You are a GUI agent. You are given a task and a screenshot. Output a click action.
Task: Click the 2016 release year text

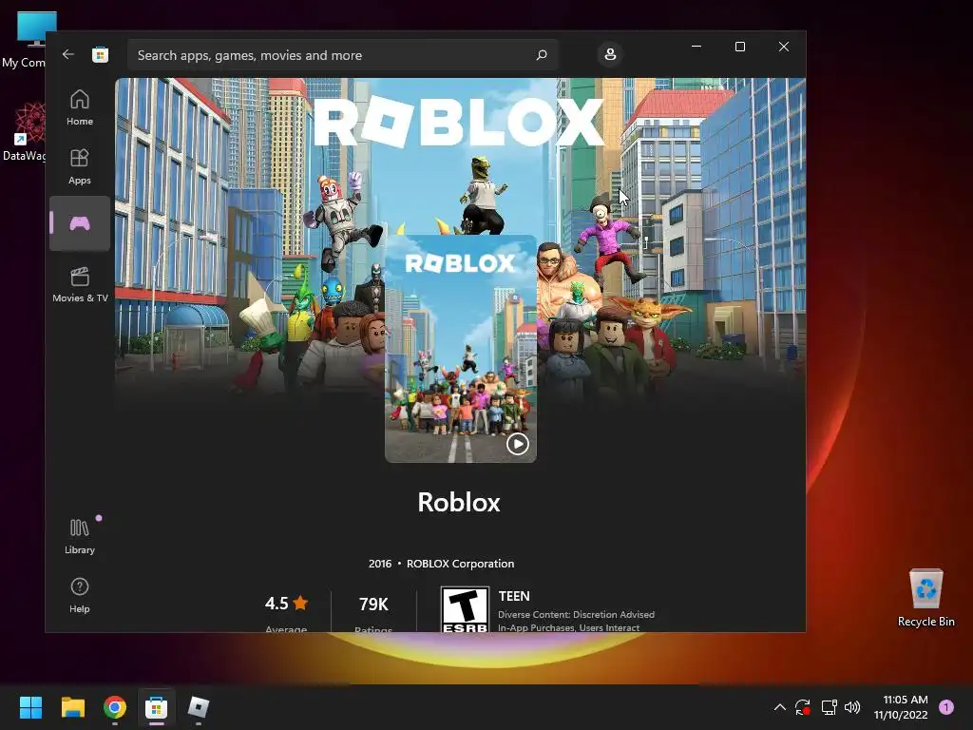pyautogui.click(x=380, y=564)
